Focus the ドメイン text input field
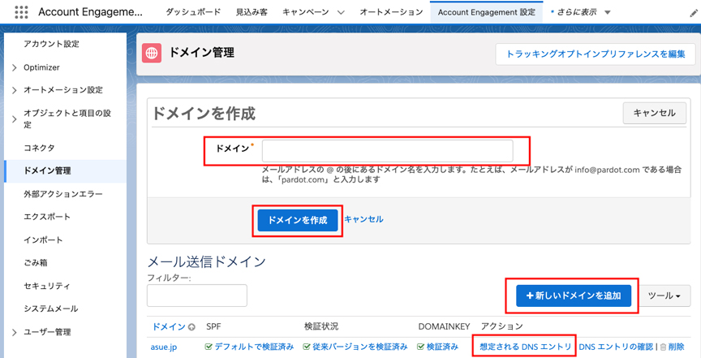Viewport: 701px width, 358px height. [x=387, y=151]
